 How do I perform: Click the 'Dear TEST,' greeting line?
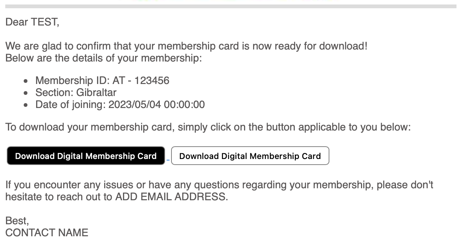[32, 22]
